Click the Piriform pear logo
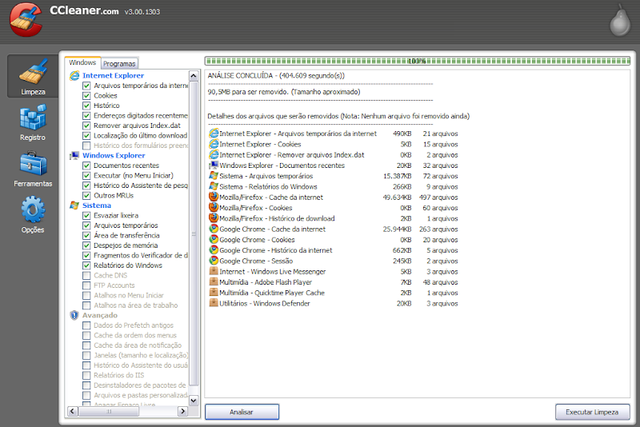Viewport: 640px width, 427px height. pos(620,21)
